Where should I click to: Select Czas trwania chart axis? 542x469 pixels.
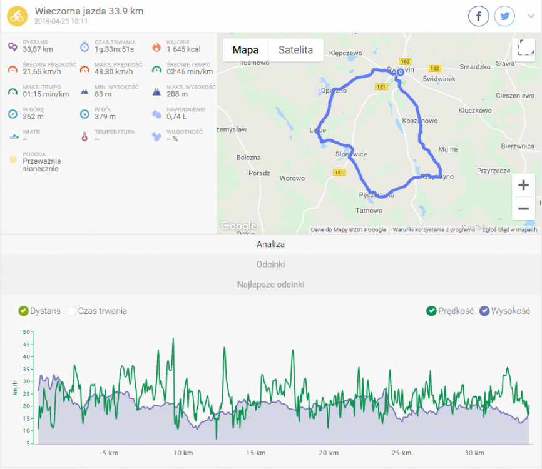pyautogui.click(x=71, y=311)
